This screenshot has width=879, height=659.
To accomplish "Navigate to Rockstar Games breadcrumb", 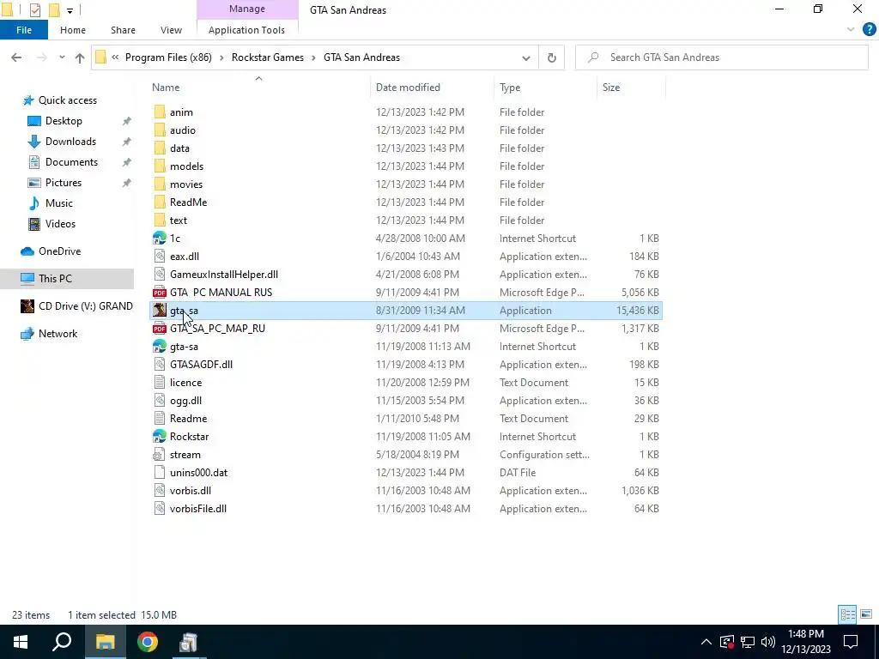I will pos(268,57).
